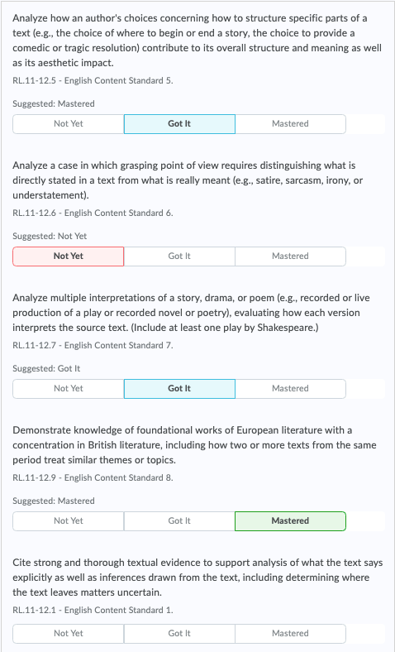Click the RL.11-12.5 English Content Standard 5 label
395x652 pixels.
pyautogui.click(x=93, y=80)
